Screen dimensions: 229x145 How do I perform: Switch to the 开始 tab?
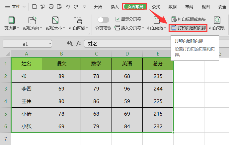(x=98, y=7)
